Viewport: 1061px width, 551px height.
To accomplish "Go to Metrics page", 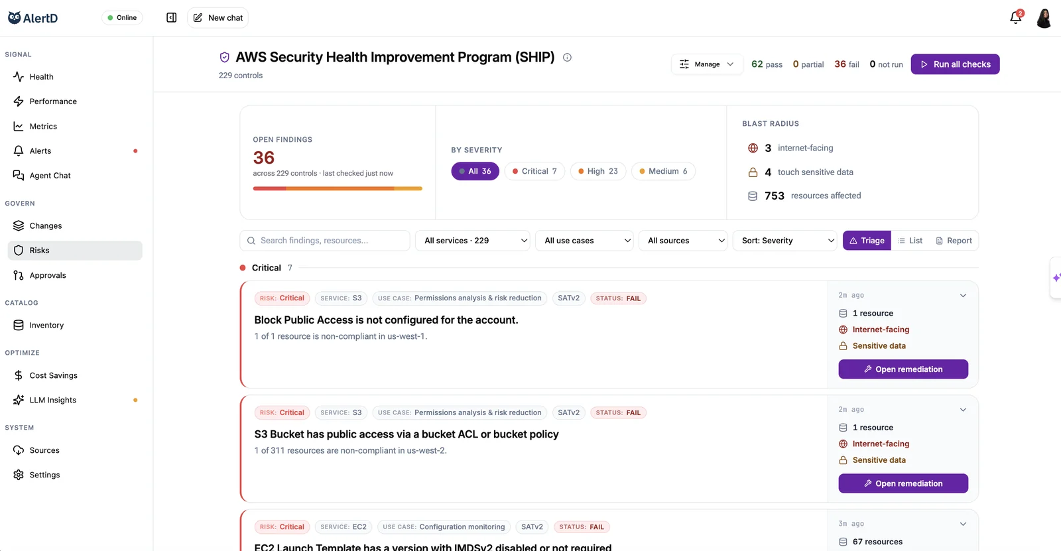I will 75,127.
